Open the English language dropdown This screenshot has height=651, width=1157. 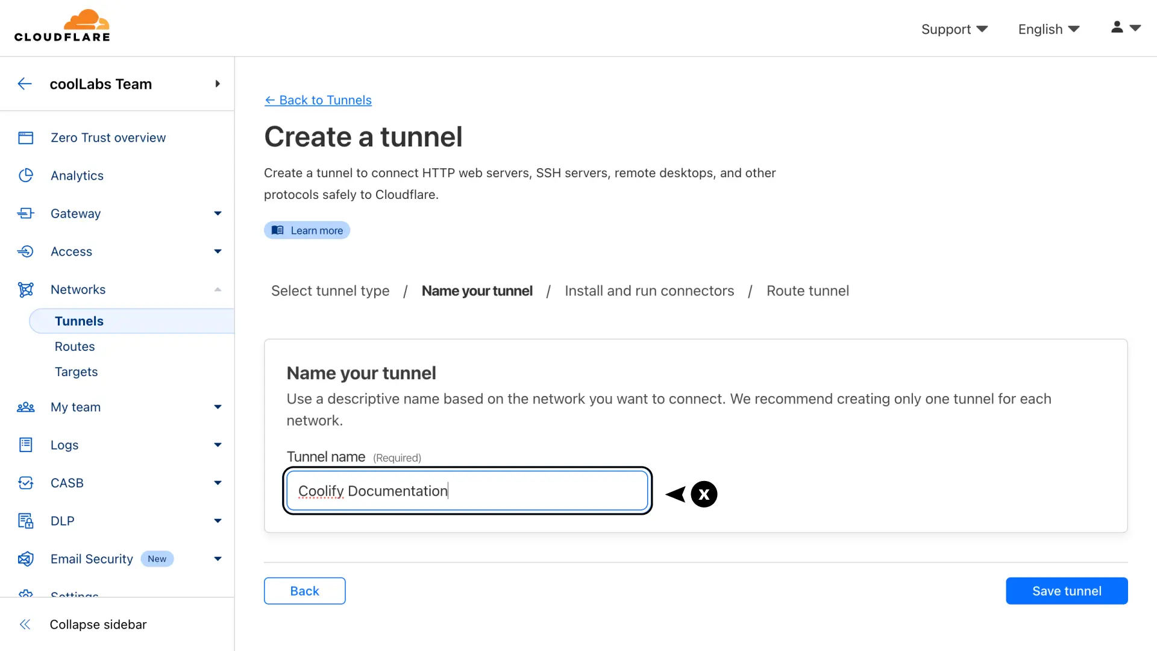pyautogui.click(x=1048, y=29)
